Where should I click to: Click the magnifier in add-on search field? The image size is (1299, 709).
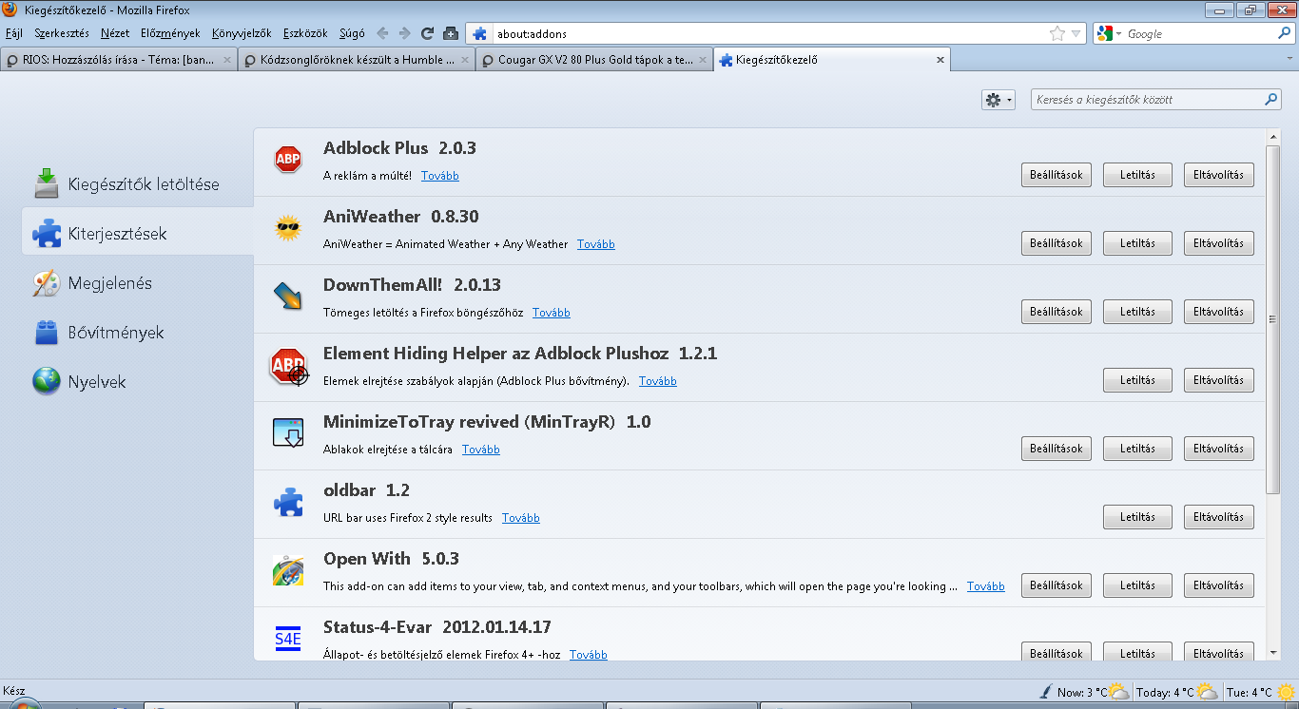click(1271, 99)
